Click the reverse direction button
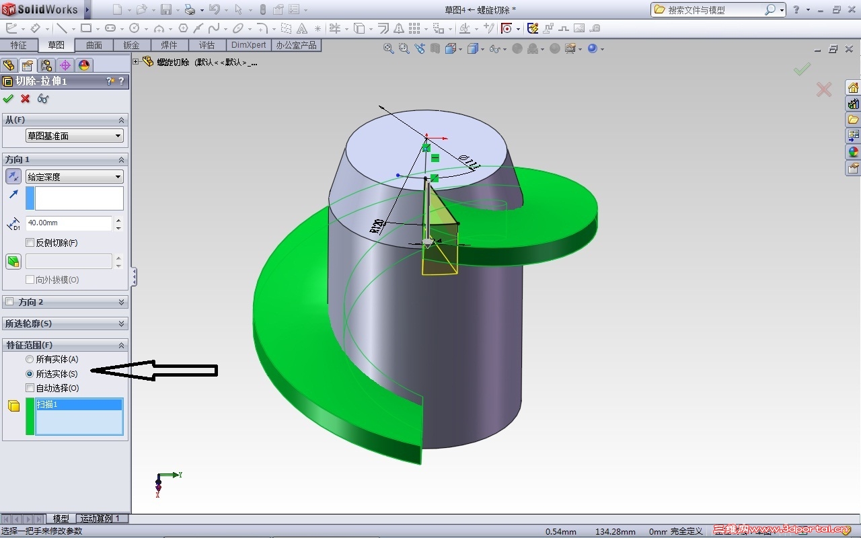 [13, 176]
